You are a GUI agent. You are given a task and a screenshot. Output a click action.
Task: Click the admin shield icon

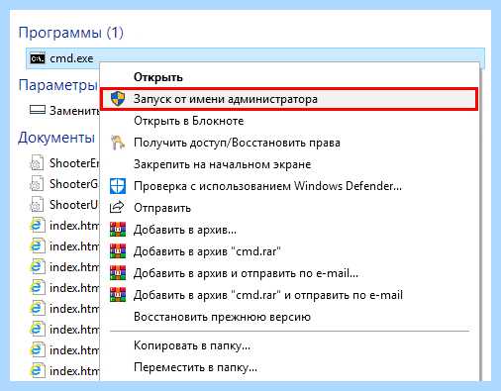tap(118, 99)
